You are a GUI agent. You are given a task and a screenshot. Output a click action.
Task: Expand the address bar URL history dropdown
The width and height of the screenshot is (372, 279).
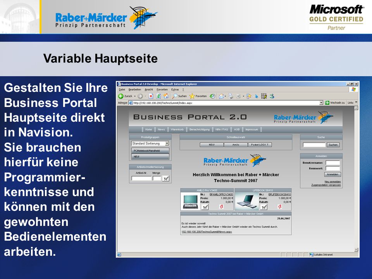coord(321,103)
